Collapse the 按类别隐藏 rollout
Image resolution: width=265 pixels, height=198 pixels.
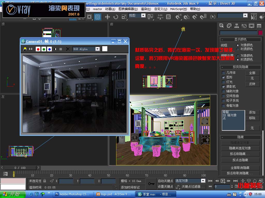tap(240, 67)
